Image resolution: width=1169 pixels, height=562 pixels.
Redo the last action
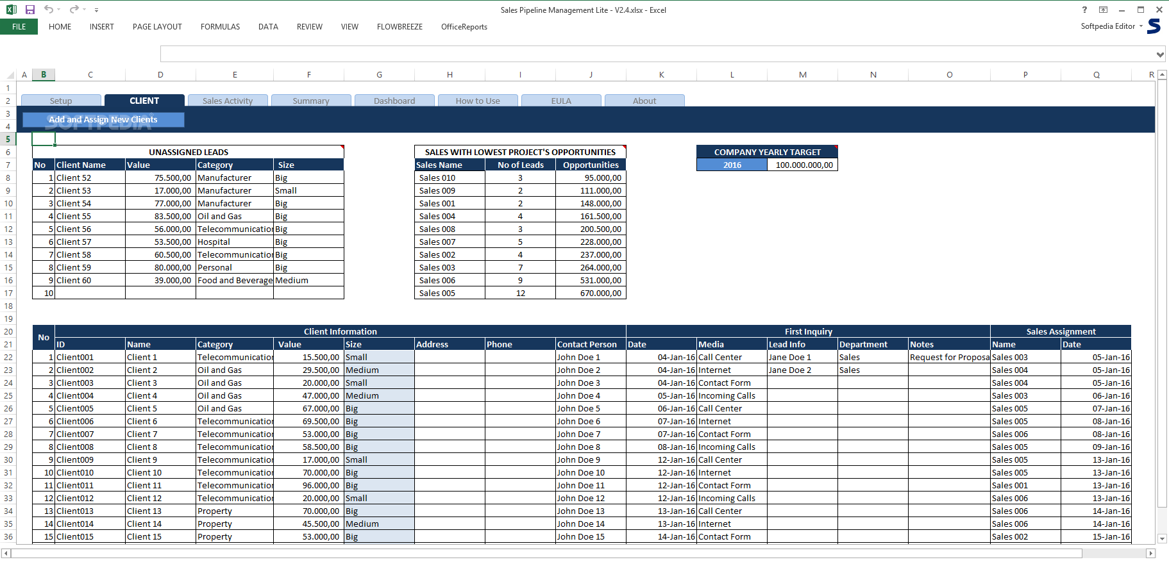pyautogui.click(x=74, y=10)
